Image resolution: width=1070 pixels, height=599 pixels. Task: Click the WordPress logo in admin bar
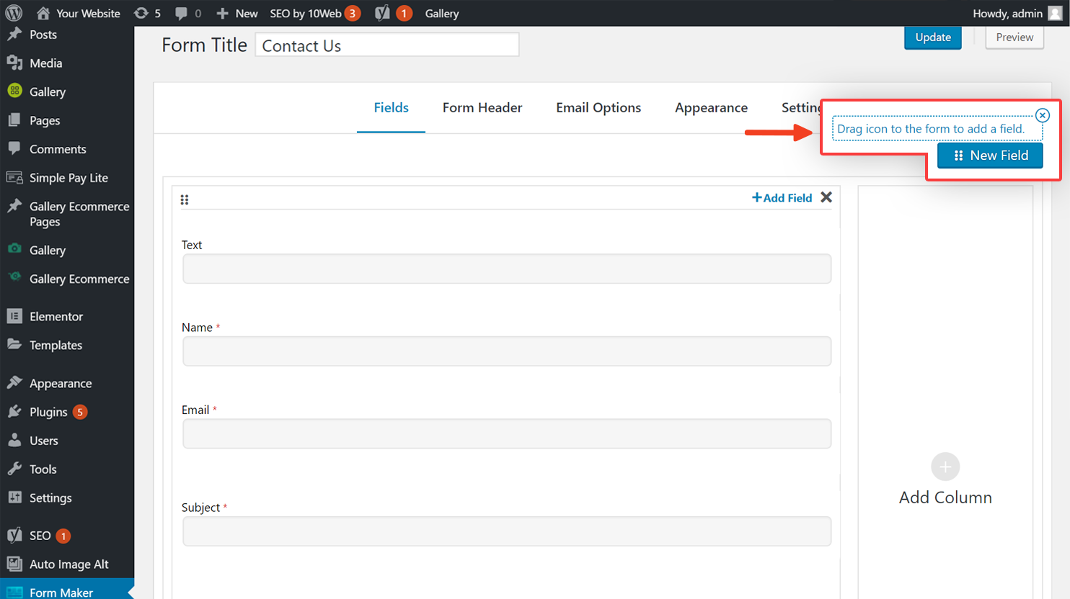(x=14, y=13)
